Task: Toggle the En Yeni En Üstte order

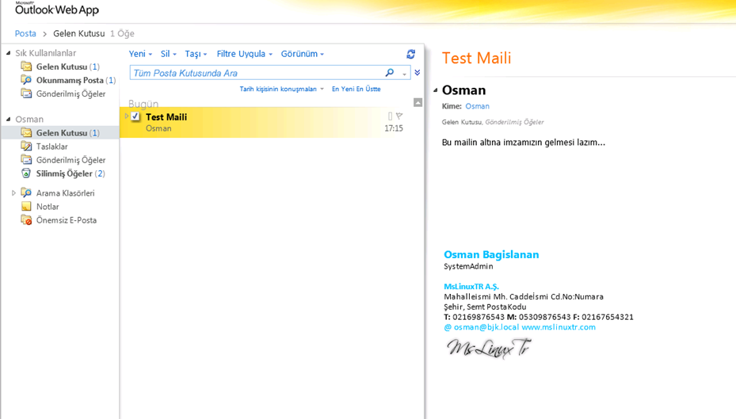Action: point(357,90)
